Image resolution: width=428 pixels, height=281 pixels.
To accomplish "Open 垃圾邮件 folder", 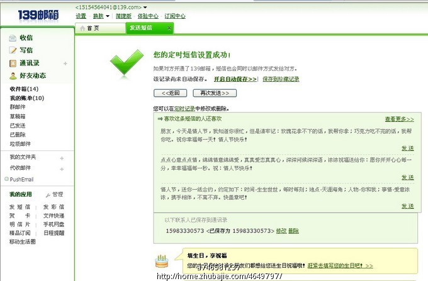I will pos(20,144).
